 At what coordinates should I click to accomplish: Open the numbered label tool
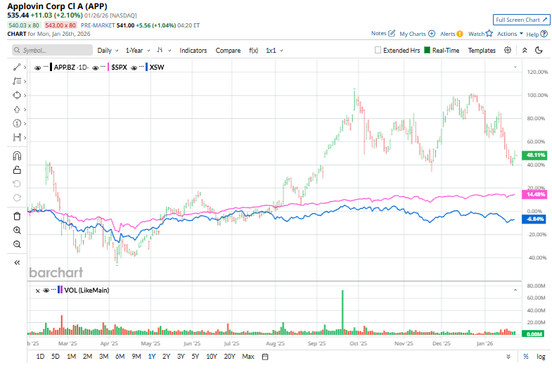coord(17,123)
